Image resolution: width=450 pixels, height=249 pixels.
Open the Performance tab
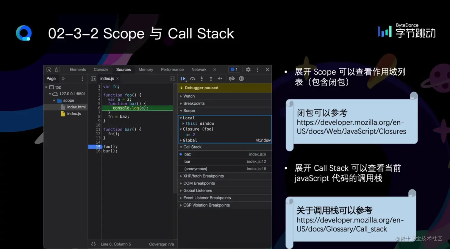click(x=172, y=70)
